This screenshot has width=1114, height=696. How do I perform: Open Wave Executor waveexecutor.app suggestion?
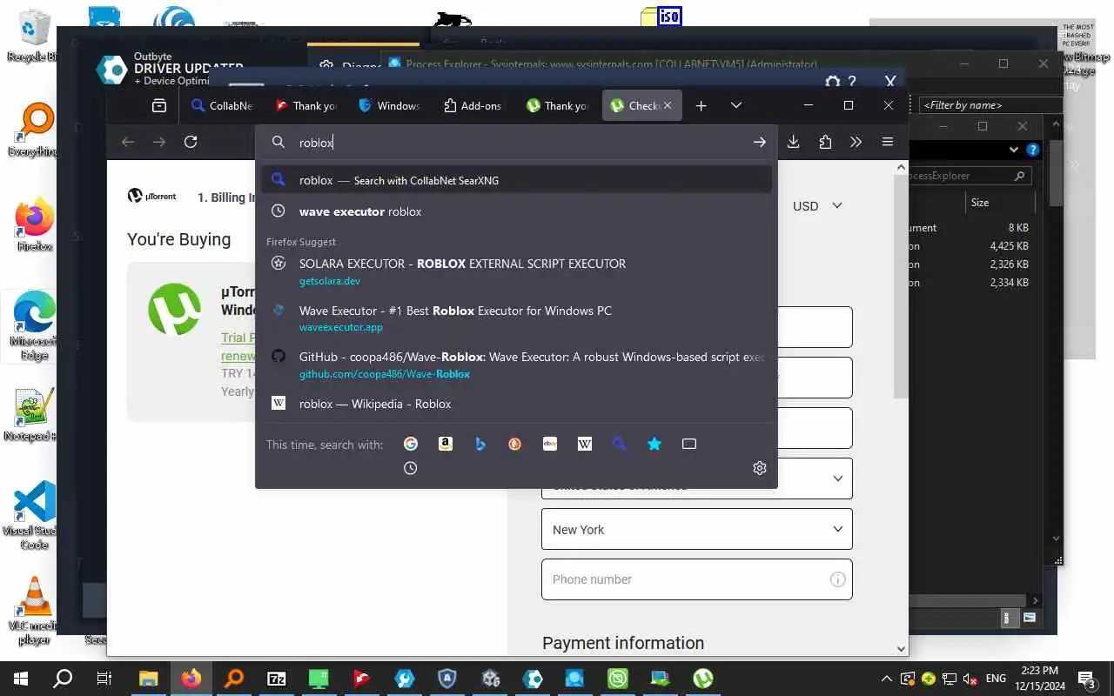(517, 318)
